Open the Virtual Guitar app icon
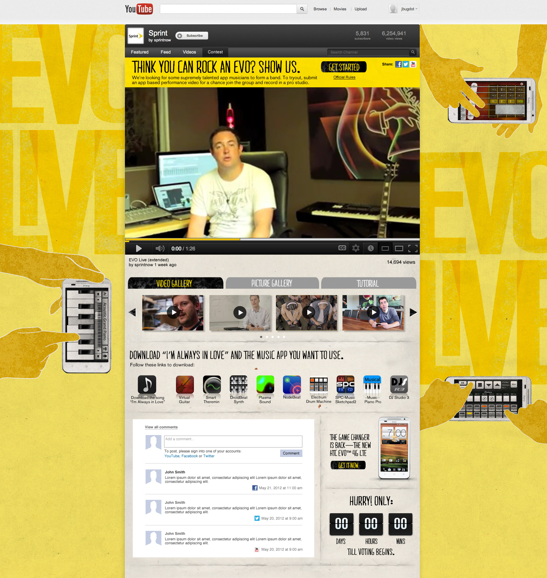 pos(185,385)
